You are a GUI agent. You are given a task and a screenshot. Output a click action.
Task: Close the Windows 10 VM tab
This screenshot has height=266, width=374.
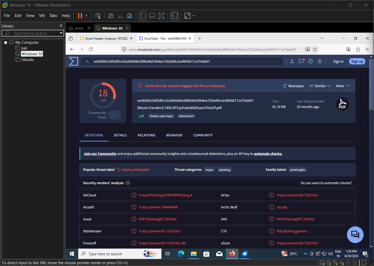tap(127, 28)
